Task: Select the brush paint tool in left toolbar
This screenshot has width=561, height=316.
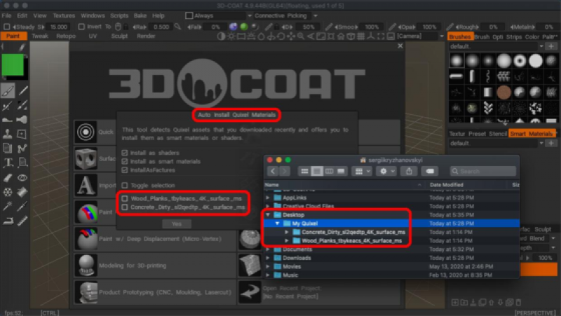Action: (x=8, y=90)
